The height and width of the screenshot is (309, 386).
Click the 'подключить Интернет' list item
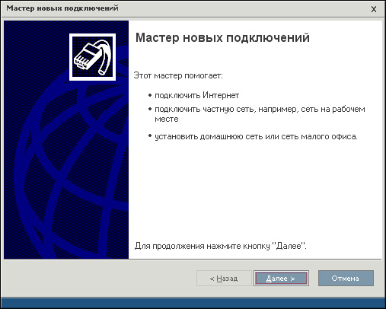(196, 96)
